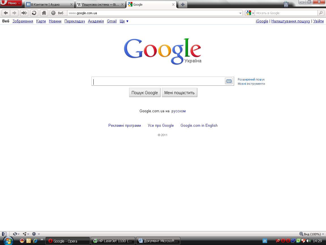Screen dimensions: 326x245
Task: Click the network monitors tray icon
Action: (x=293, y=241)
